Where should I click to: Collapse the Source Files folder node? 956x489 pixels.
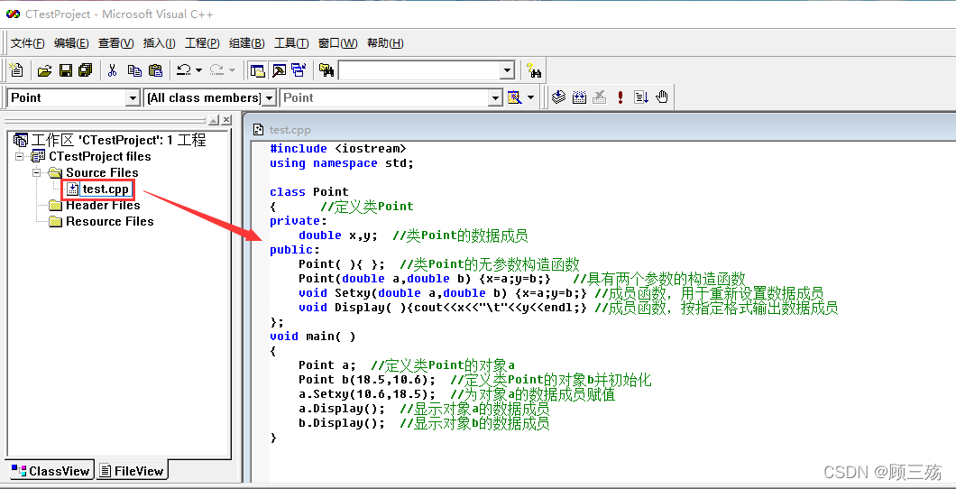pos(37,173)
